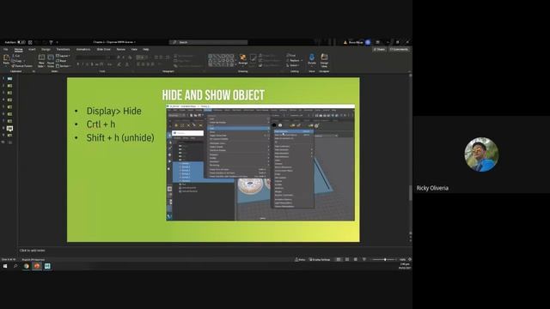Activate the Format Painter tool
This screenshot has width=550, height=309.
pyautogui.click(x=22, y=66)
